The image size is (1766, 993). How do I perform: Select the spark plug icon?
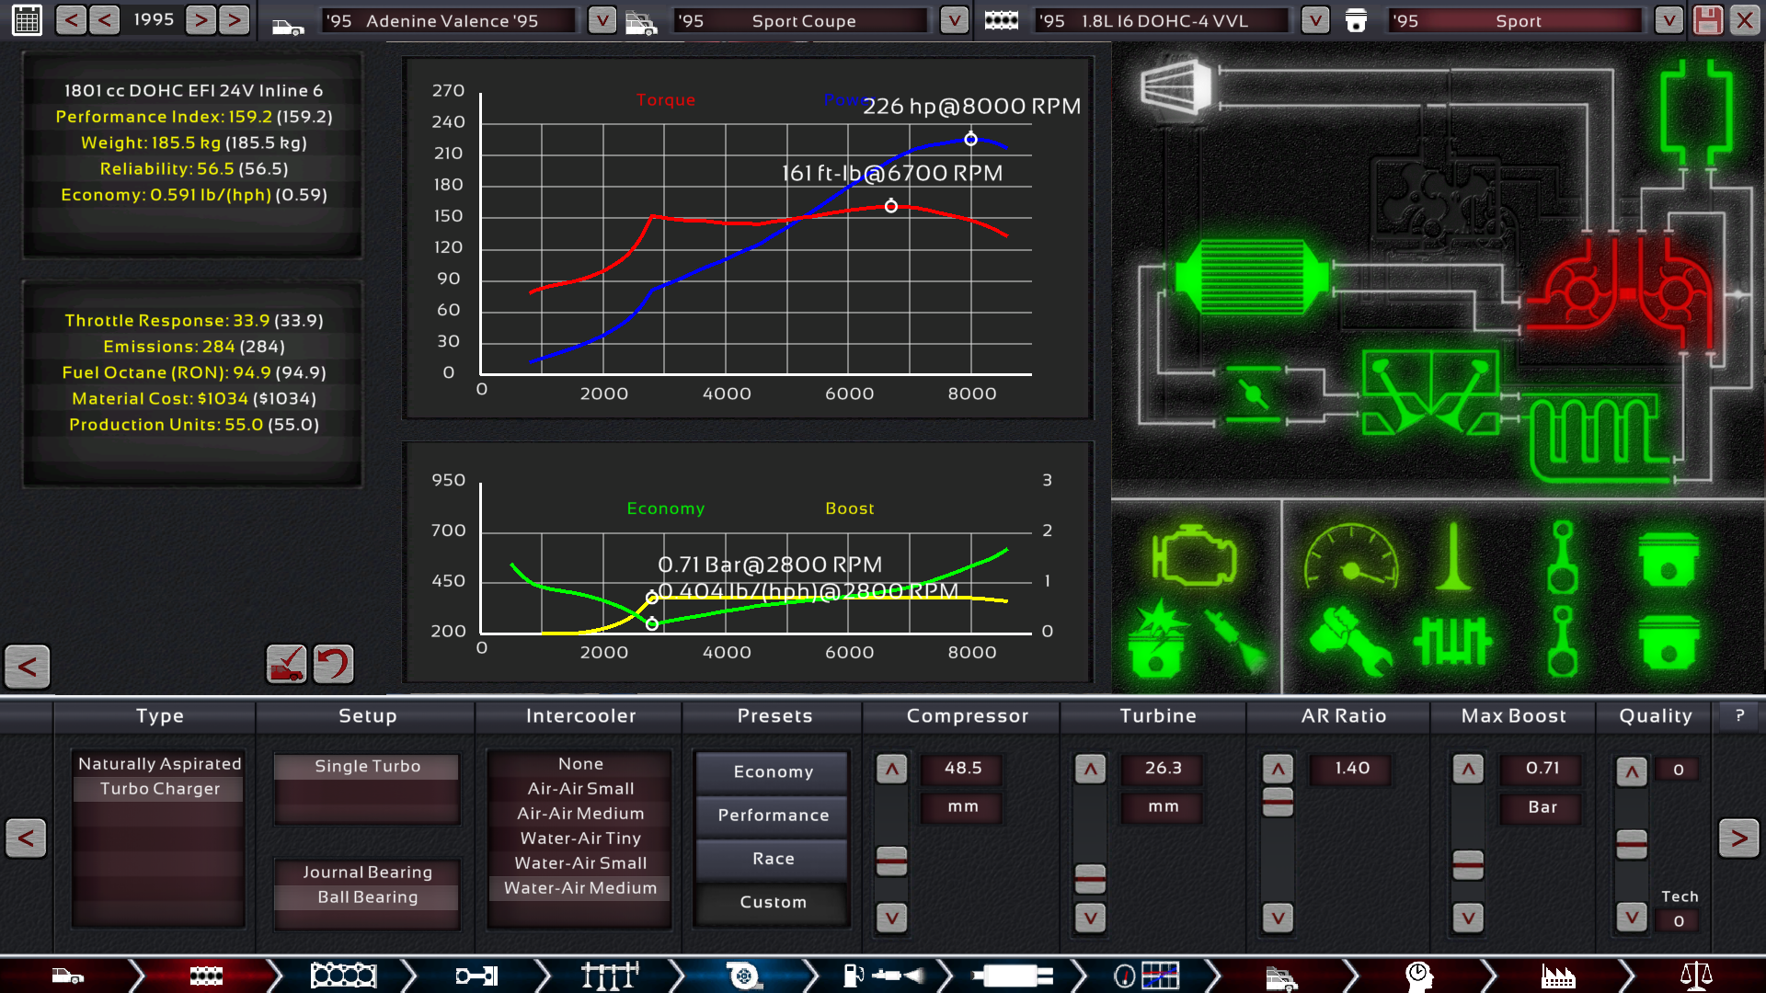pos(1237,641)
